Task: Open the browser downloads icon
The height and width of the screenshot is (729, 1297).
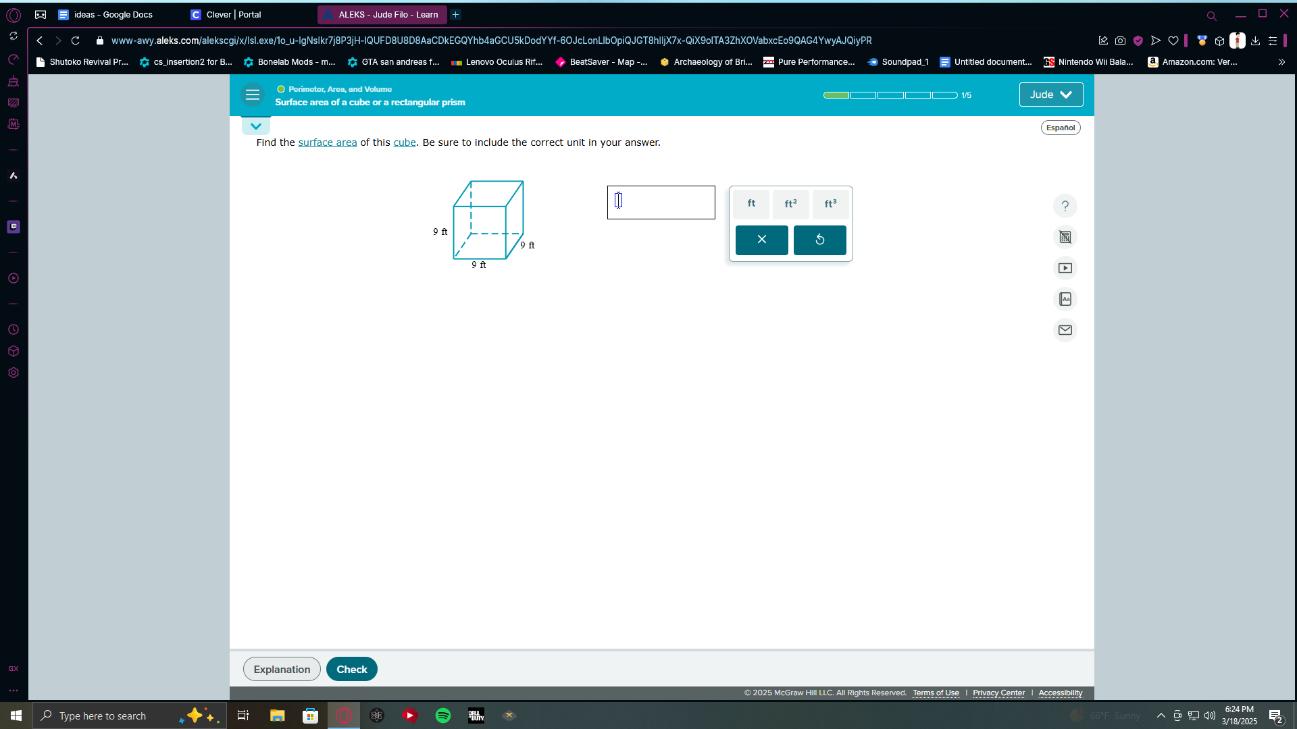Action: pos(1255,40)
